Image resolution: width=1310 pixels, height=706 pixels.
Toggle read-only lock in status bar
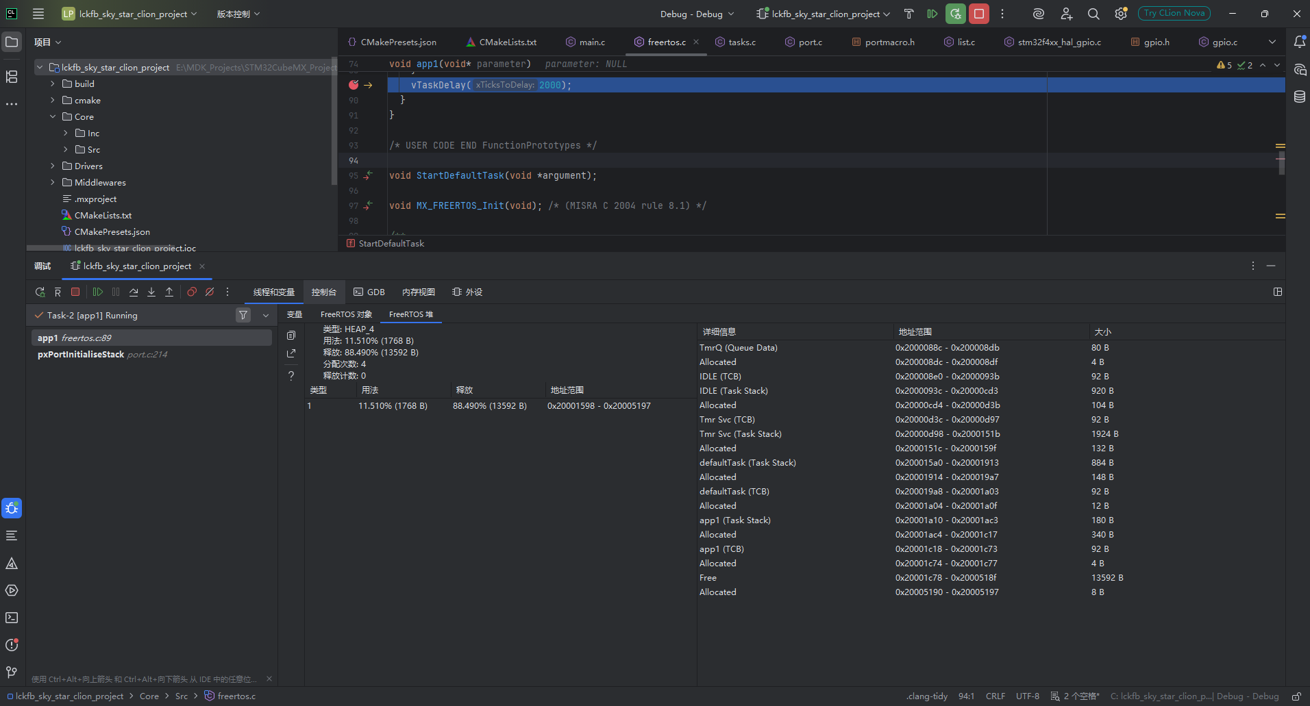pyautogui.click(x=1296, y=696)
